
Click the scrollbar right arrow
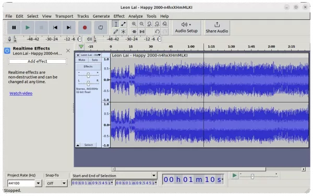pos(304,169)
